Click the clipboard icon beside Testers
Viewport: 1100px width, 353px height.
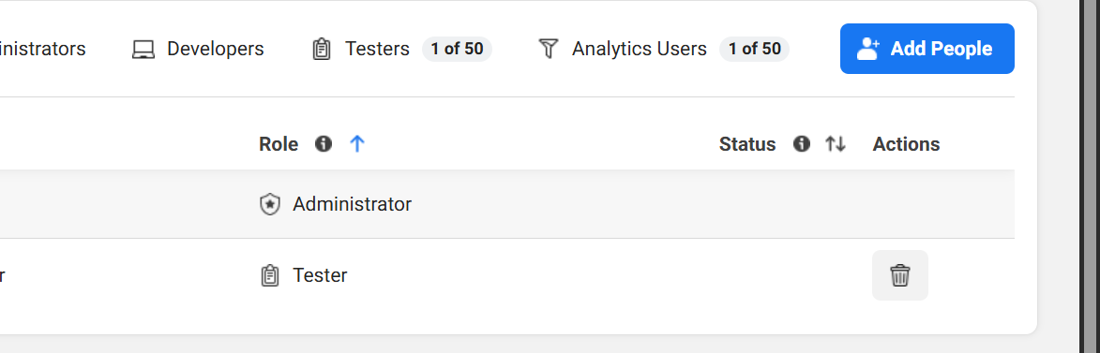tap(322, 49)
